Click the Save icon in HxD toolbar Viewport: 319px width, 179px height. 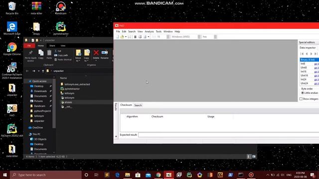pos(130,37)
